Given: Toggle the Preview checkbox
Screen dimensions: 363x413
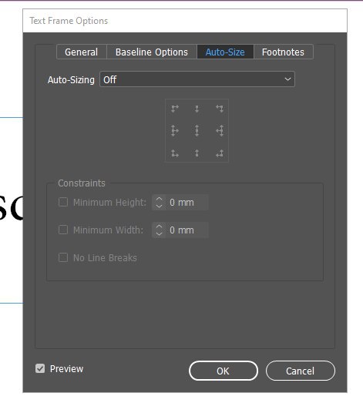Looking at the screenshot, I should [x=40, y=368].
